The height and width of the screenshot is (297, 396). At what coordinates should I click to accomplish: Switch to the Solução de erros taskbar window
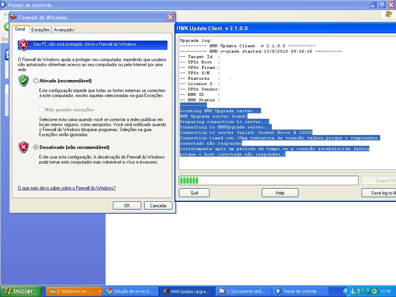(x=131, y=291)
